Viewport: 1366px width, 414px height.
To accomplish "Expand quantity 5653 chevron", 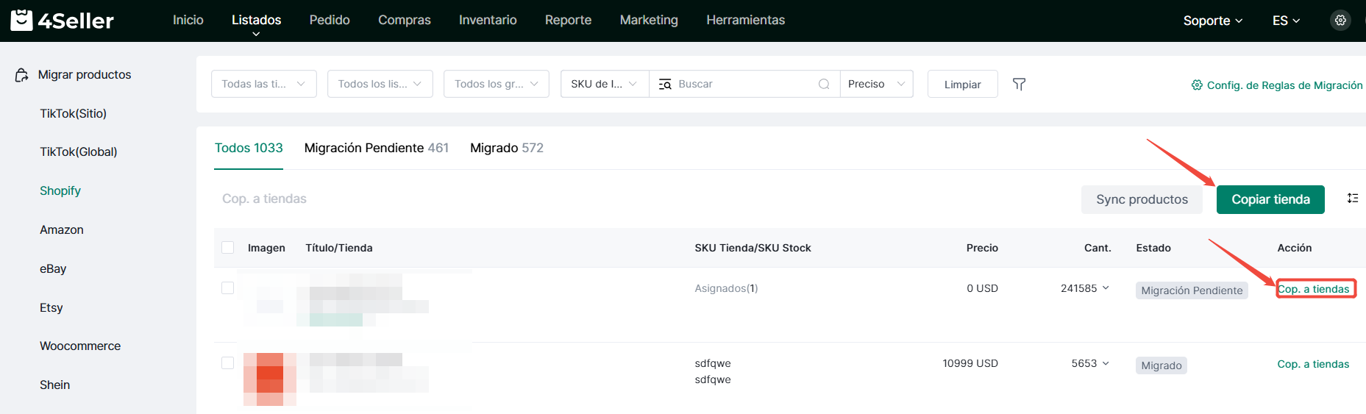I will pos(1106,363).
